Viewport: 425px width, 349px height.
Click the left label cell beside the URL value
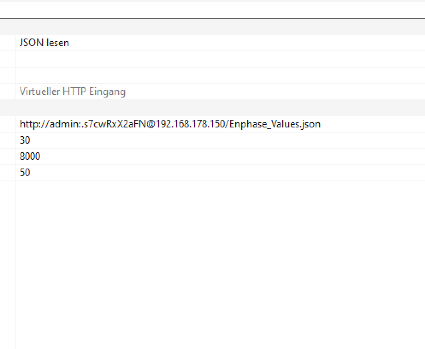coord(7,124)
